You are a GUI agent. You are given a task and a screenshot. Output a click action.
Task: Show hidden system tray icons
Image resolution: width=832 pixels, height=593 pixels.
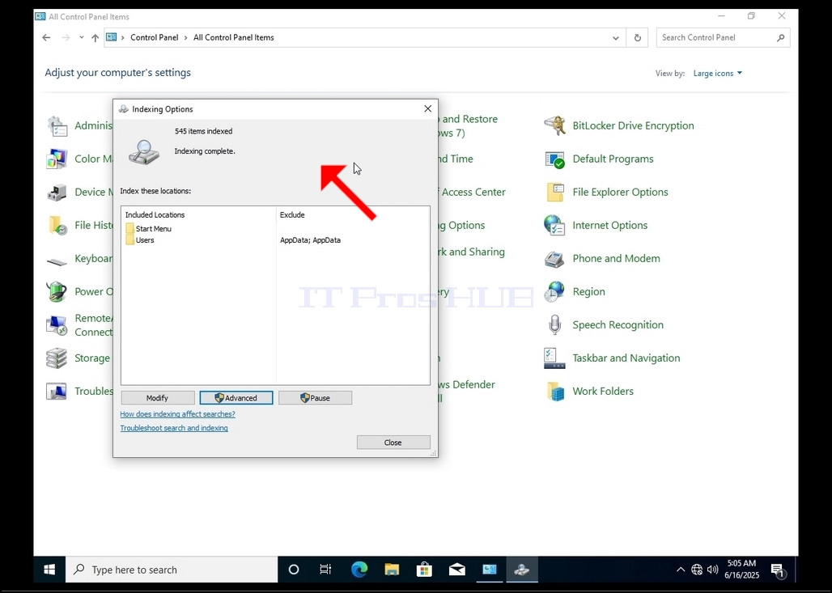click(680, 570)
